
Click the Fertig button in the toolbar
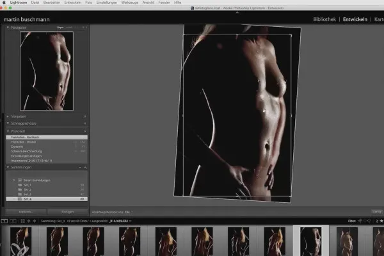(x=377, y=212)
